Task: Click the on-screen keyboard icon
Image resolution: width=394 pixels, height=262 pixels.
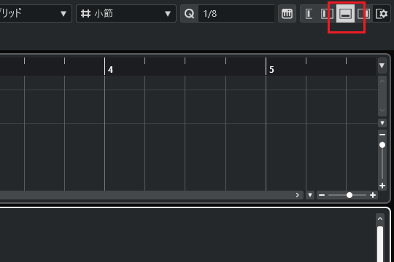Action: 287,14
